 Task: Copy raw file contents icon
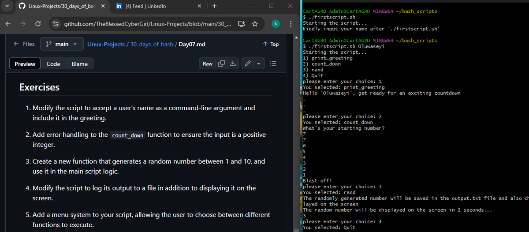[x=222, y=64]
